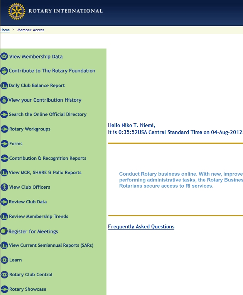Open View MCR, SHARE & Polio Reports
243x295 pixels.
click(45, 173)
